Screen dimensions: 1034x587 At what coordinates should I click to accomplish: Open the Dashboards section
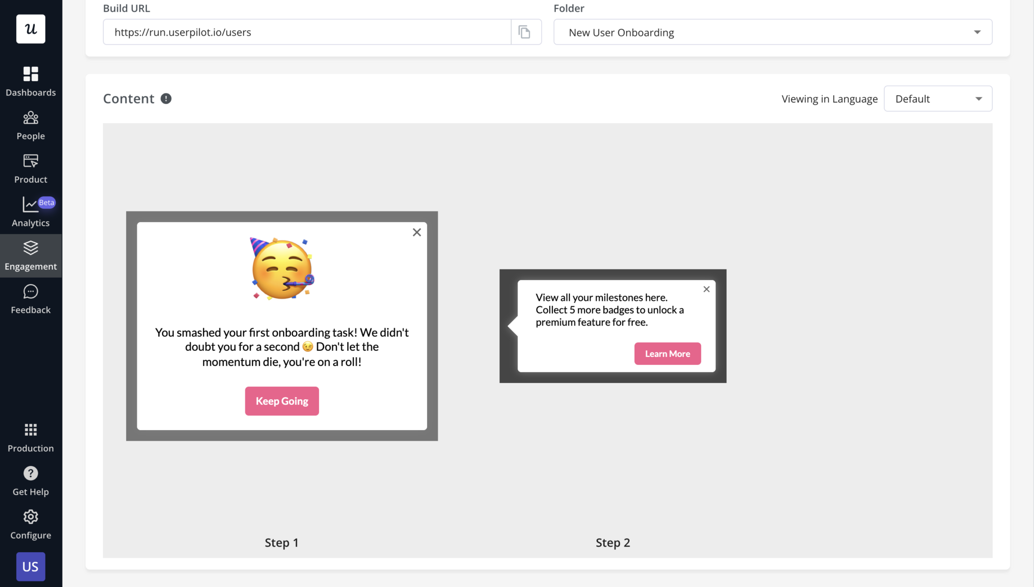[31, 81]
